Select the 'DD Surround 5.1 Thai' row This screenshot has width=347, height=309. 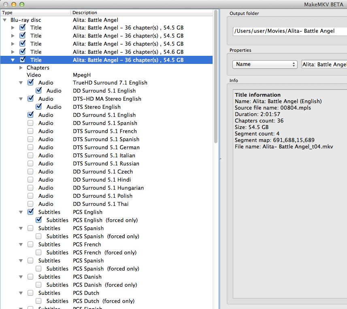(106, 204)
